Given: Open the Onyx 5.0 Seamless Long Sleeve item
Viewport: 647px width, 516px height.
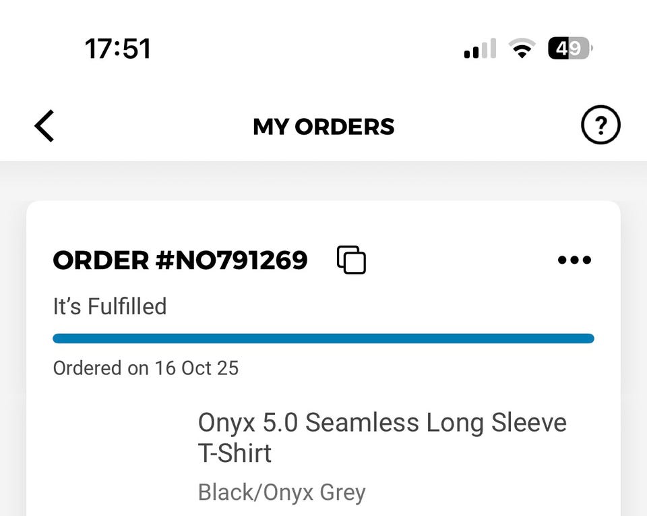Looking at the screenshot, I should 382,424.
